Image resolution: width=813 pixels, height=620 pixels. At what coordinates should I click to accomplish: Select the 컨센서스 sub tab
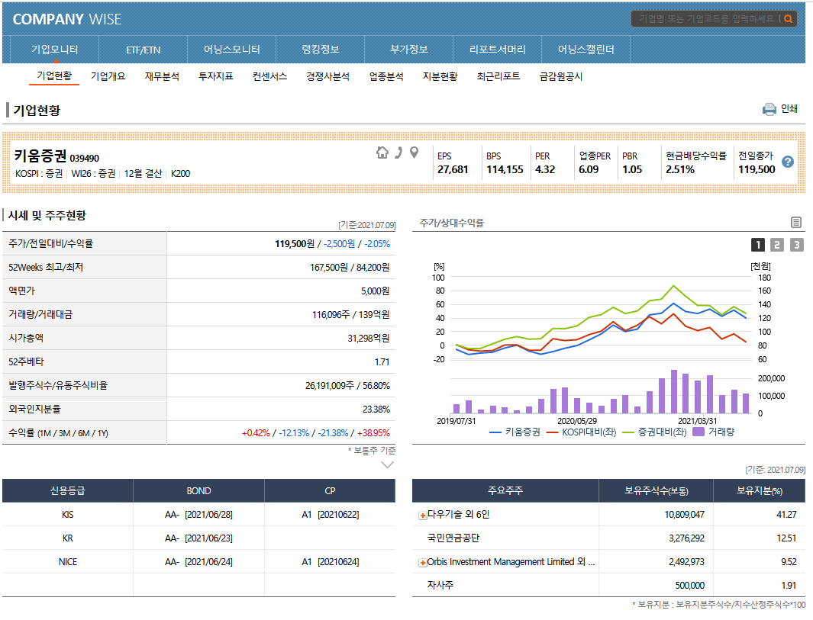[x=269, y=76]
